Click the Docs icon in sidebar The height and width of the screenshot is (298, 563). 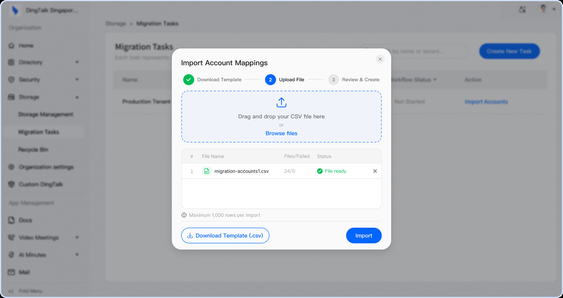12,220
